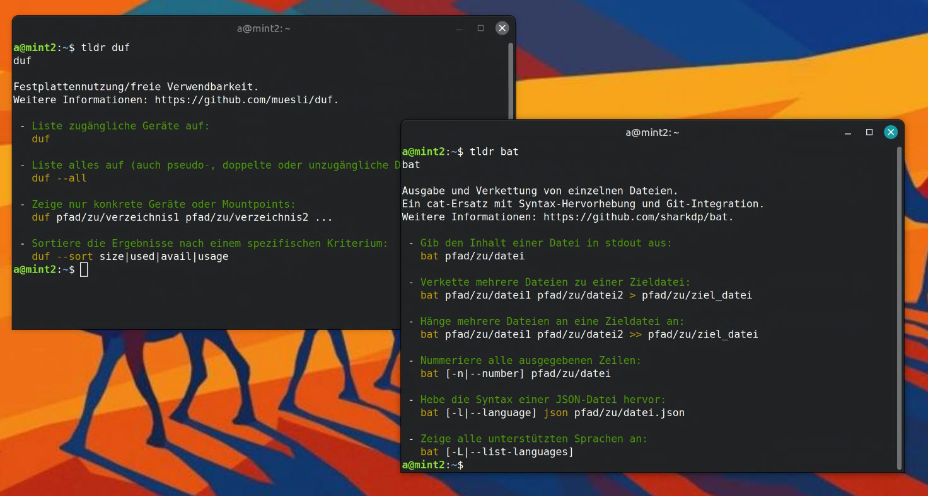The width and height of the screenshot is (928, 496).
Task: Minimize the tldr duf terminal window
Action: (x=459, y=28)
